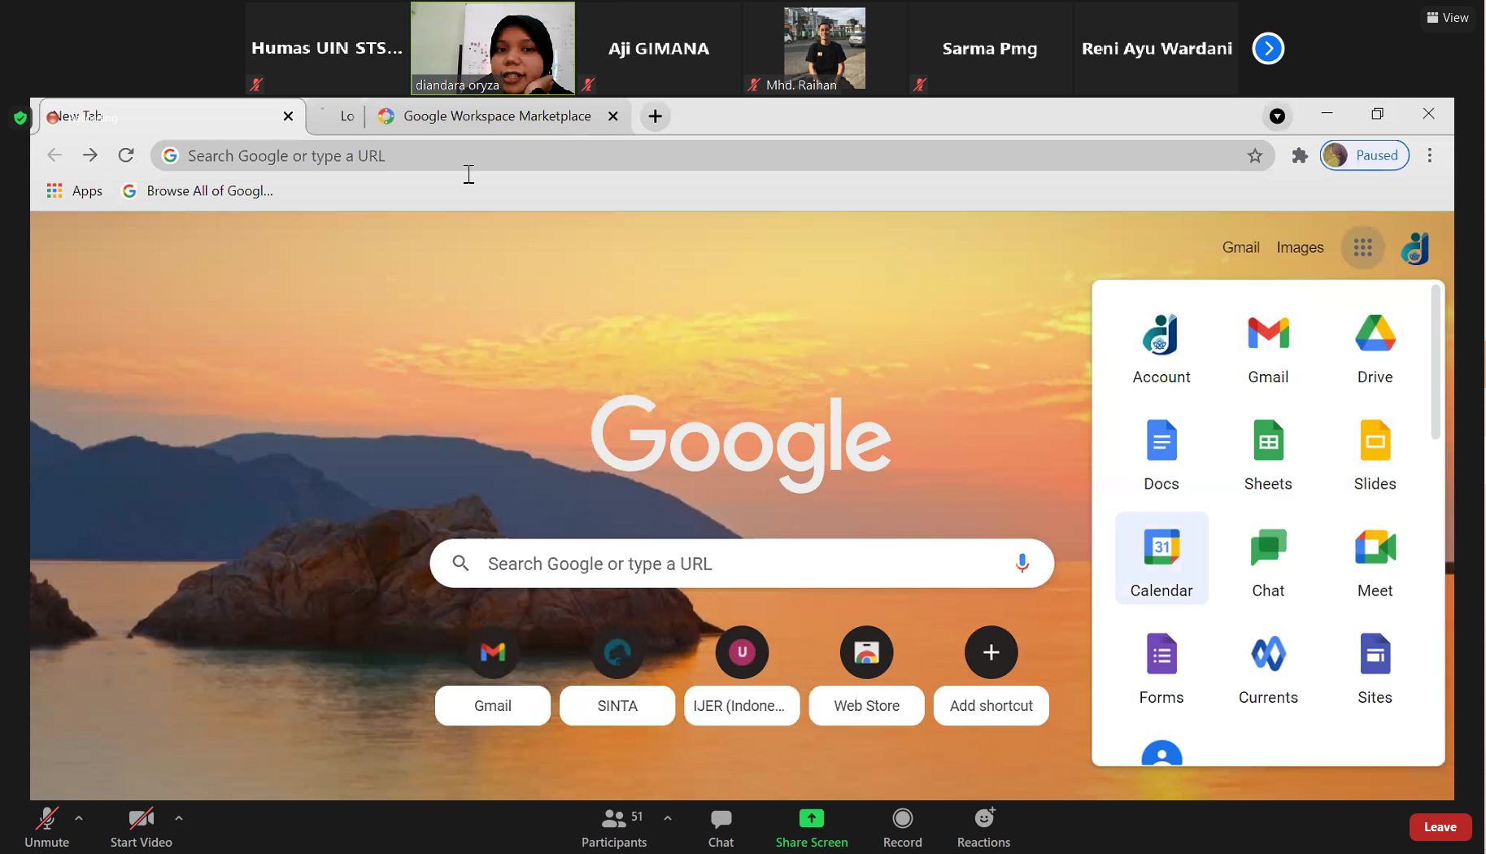This screenshot has width=1486, height=854.
Task: Click Share Screen in the Zoom toolbar
Action: tap(812, 827)
